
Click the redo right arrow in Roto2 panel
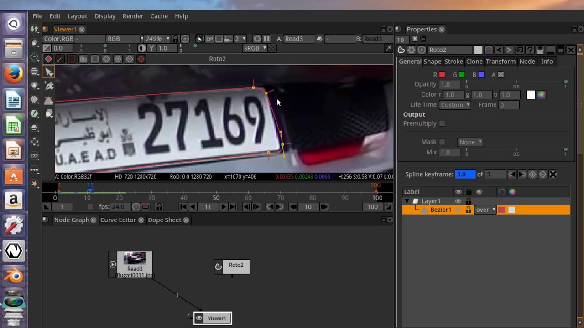[x=509, y=50]
